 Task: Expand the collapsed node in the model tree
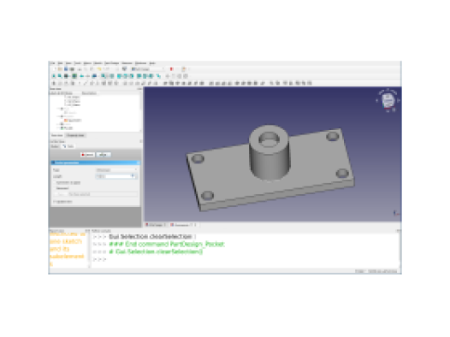click(58, 124)
